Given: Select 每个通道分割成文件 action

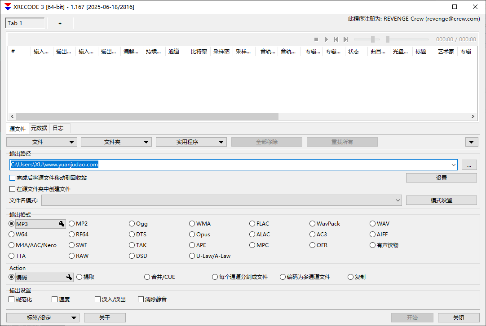Looking at the screenshot, I should click(x=240, y=277).
